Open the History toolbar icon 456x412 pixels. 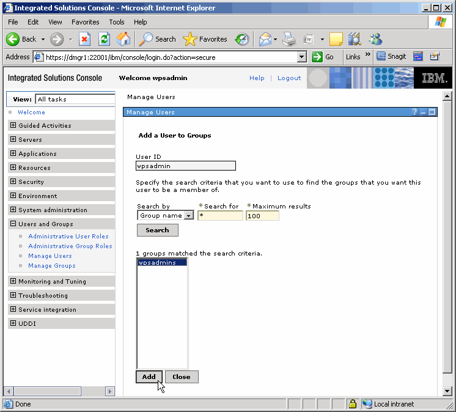pyautogui.click(x=242, y=39)
